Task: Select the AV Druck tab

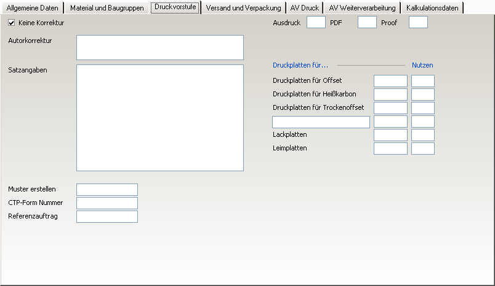Action: point(305,8)
